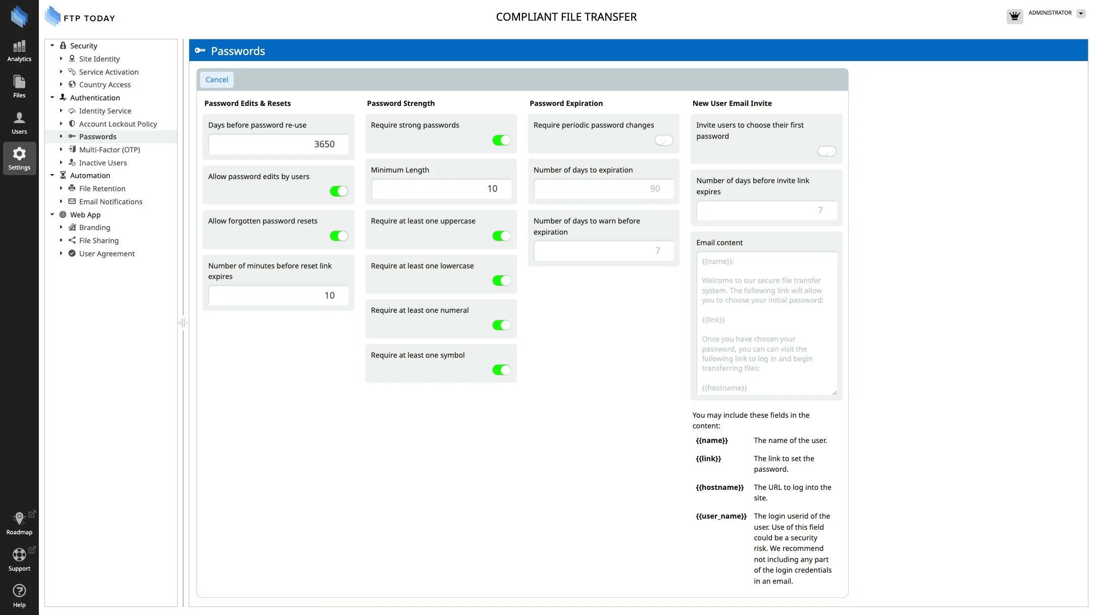
Task: Collapse the Automation tree section
Action: pyautogui.click(x=52, y=176)
